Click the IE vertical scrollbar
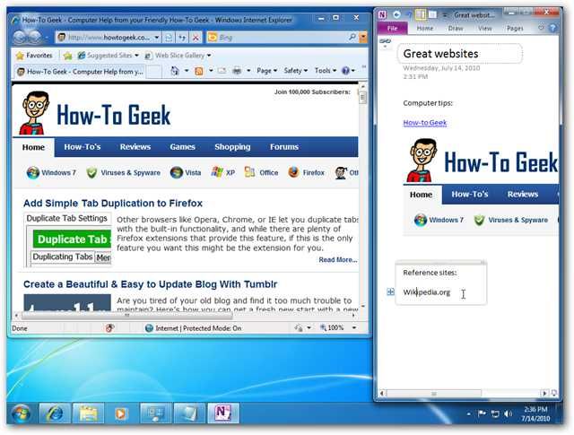 [362, 197]
